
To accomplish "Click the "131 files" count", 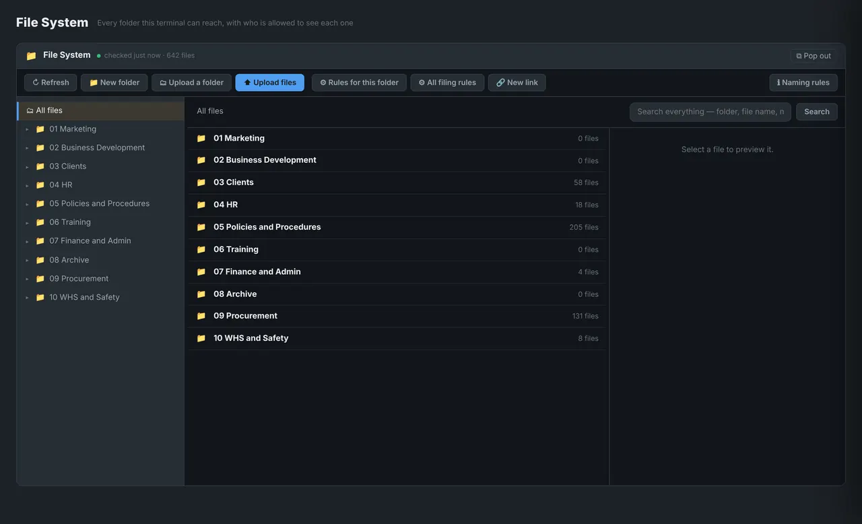I will click(585, 316).
